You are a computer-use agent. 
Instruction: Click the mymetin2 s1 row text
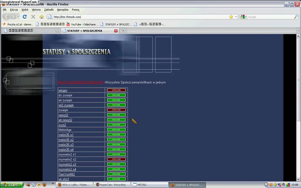pos(67,155)
